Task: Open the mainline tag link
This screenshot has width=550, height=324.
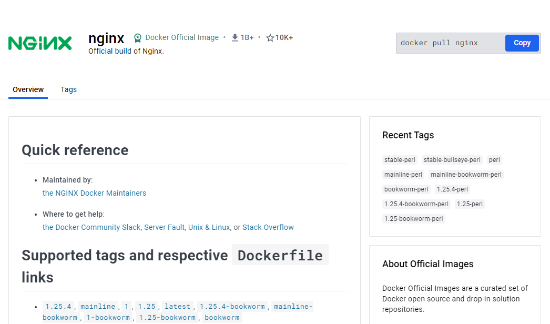Action: click(x=98, y=307)
